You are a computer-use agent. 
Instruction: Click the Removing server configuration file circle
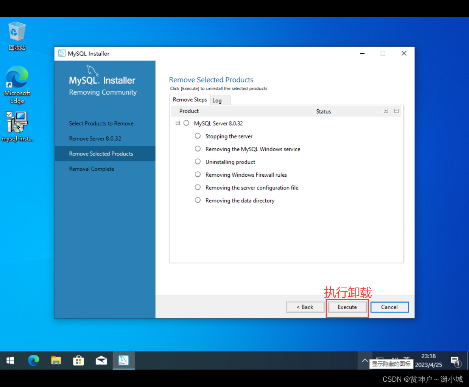point(198,187)
